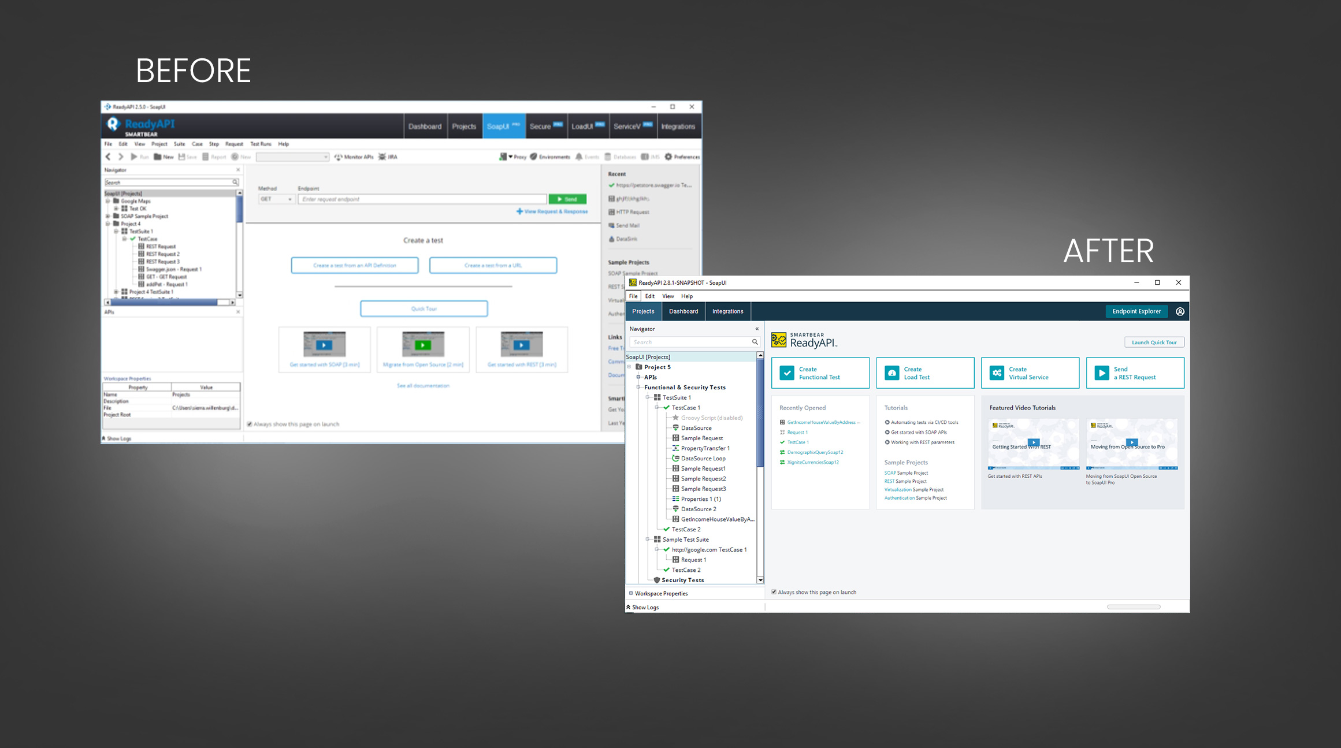Image resolution: width=1341 pixels, height=748 pixels.
Task: Open the user profile icon in AFTER window
Action: tap(1180, 311)
